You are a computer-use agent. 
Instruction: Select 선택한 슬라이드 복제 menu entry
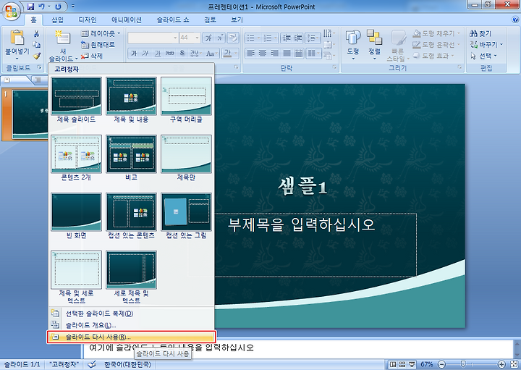(x=131, y=314)
